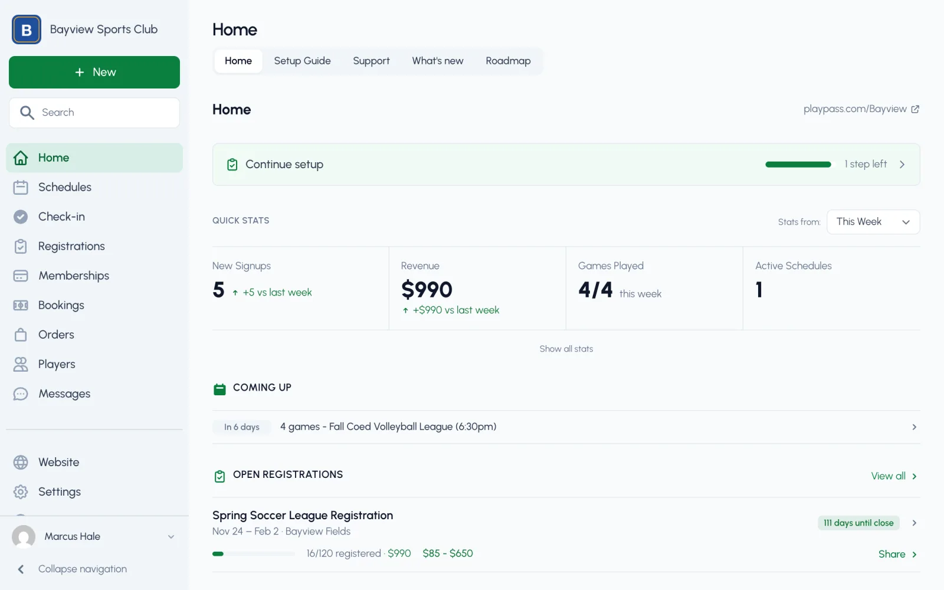Click the Home house icon in sidebar
This screenshot has width=944, height=590.
(21, 158)
